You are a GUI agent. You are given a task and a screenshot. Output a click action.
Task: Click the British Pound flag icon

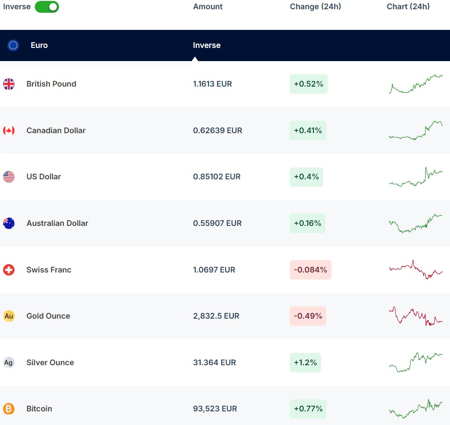tap(9, 84)
